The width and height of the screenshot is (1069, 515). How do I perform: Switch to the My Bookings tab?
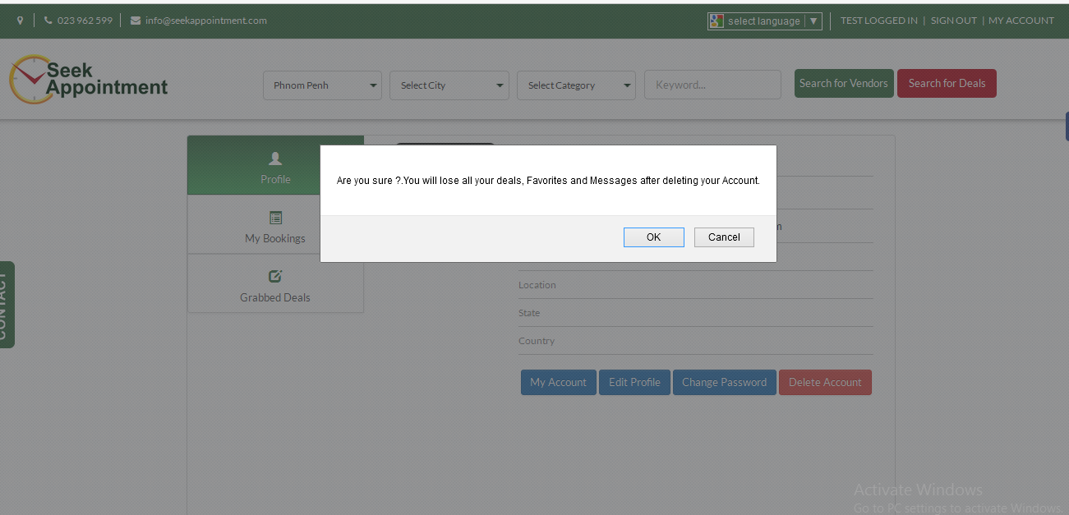click(275, 238)
